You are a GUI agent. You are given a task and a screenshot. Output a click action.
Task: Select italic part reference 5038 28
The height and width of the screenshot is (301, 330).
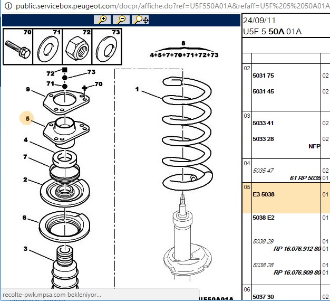[263, 265]
